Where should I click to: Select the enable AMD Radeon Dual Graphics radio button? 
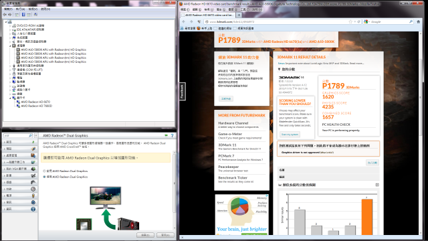[44, 171]
